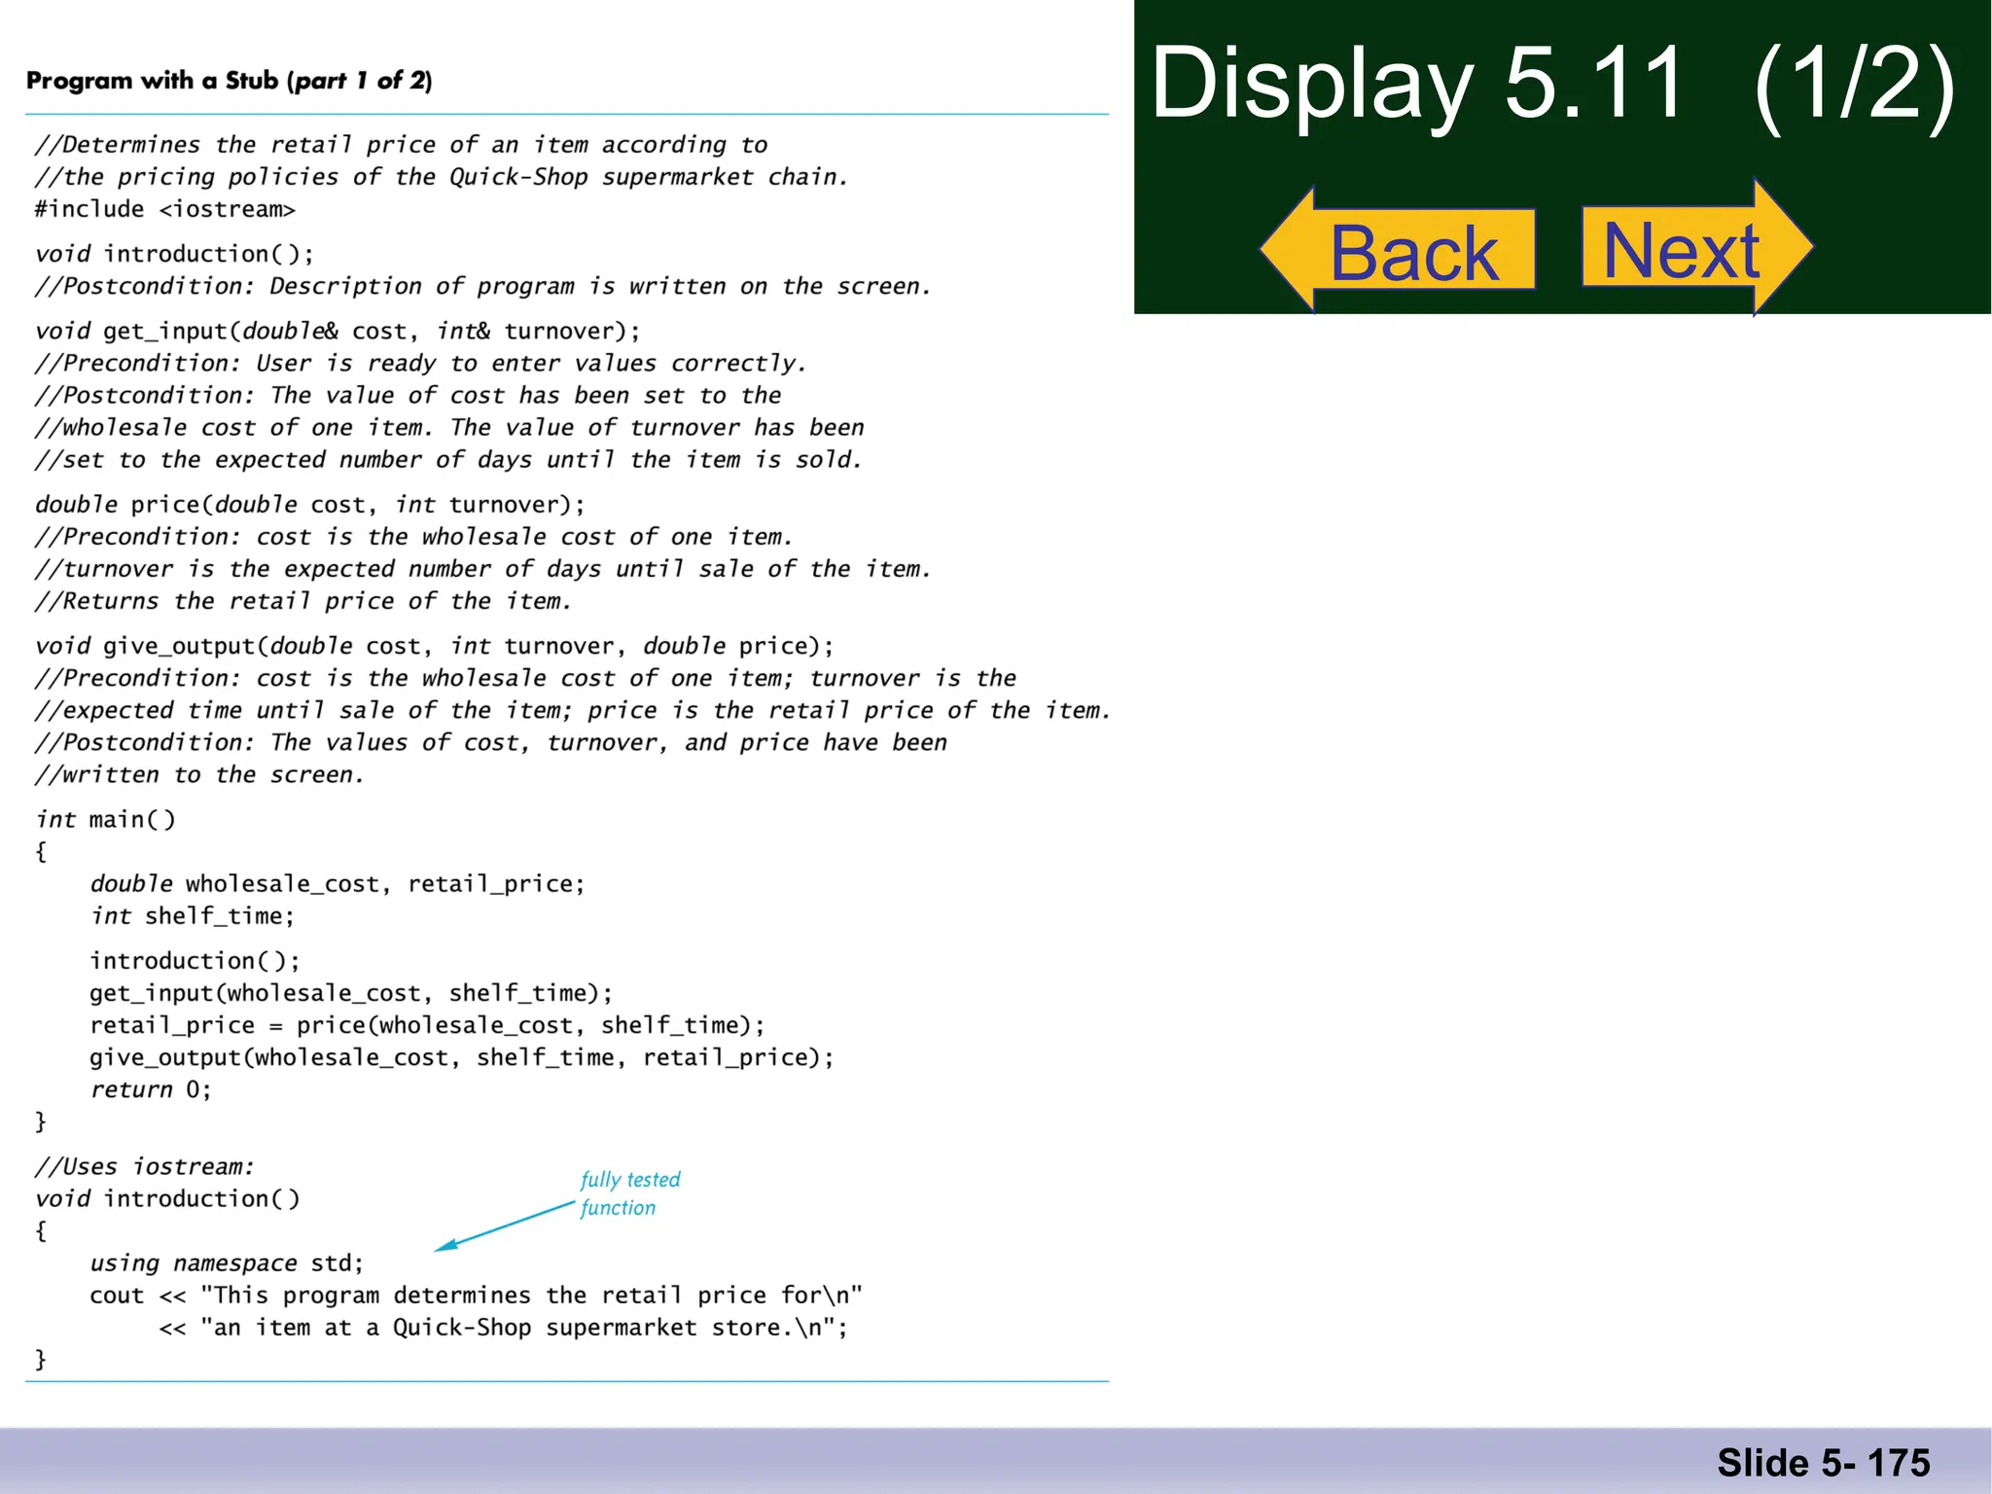Click the 'fully tested function' annotation text
This screenshot has height=1494, width=1992.
[x=630, y=1193]
